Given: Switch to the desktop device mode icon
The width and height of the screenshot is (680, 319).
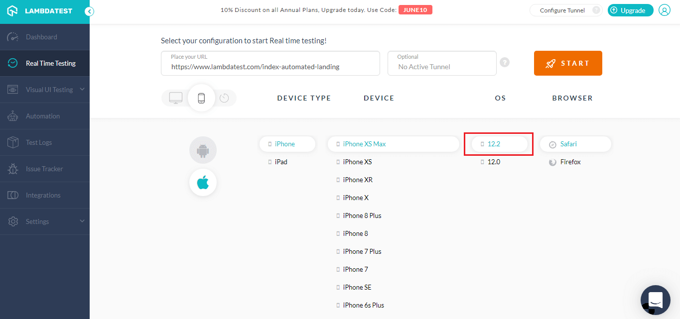Looking at the screenshot, I should point(176,98).
